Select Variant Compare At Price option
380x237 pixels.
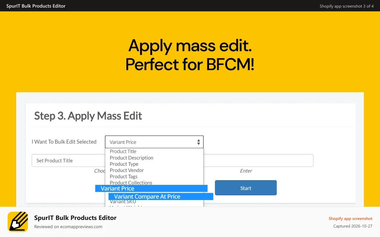[x=161, y=197]
